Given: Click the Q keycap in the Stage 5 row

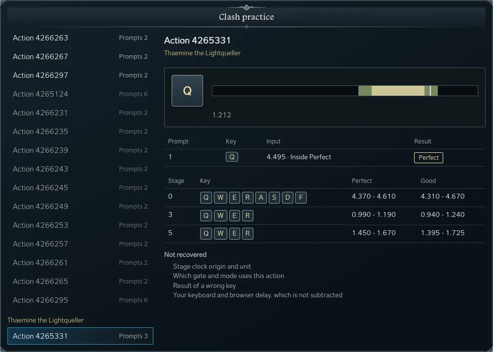Looking at the screenshot, I should [x=206, y=234].
